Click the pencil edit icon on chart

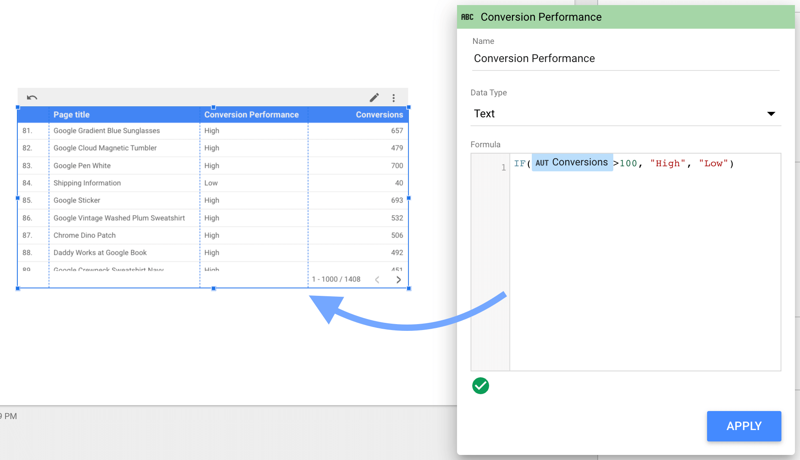coord(374,97)
